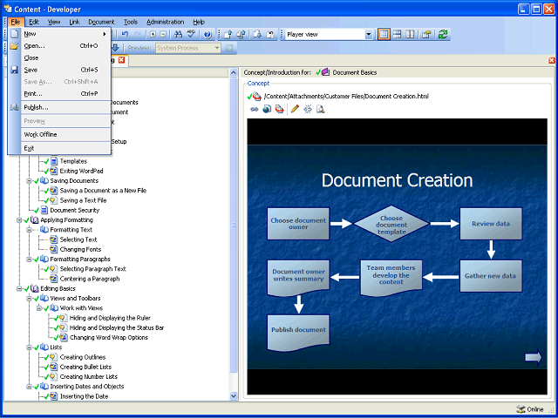
Task: Click the refresh icon in toolbar
Action: click(x=443, y=34)
